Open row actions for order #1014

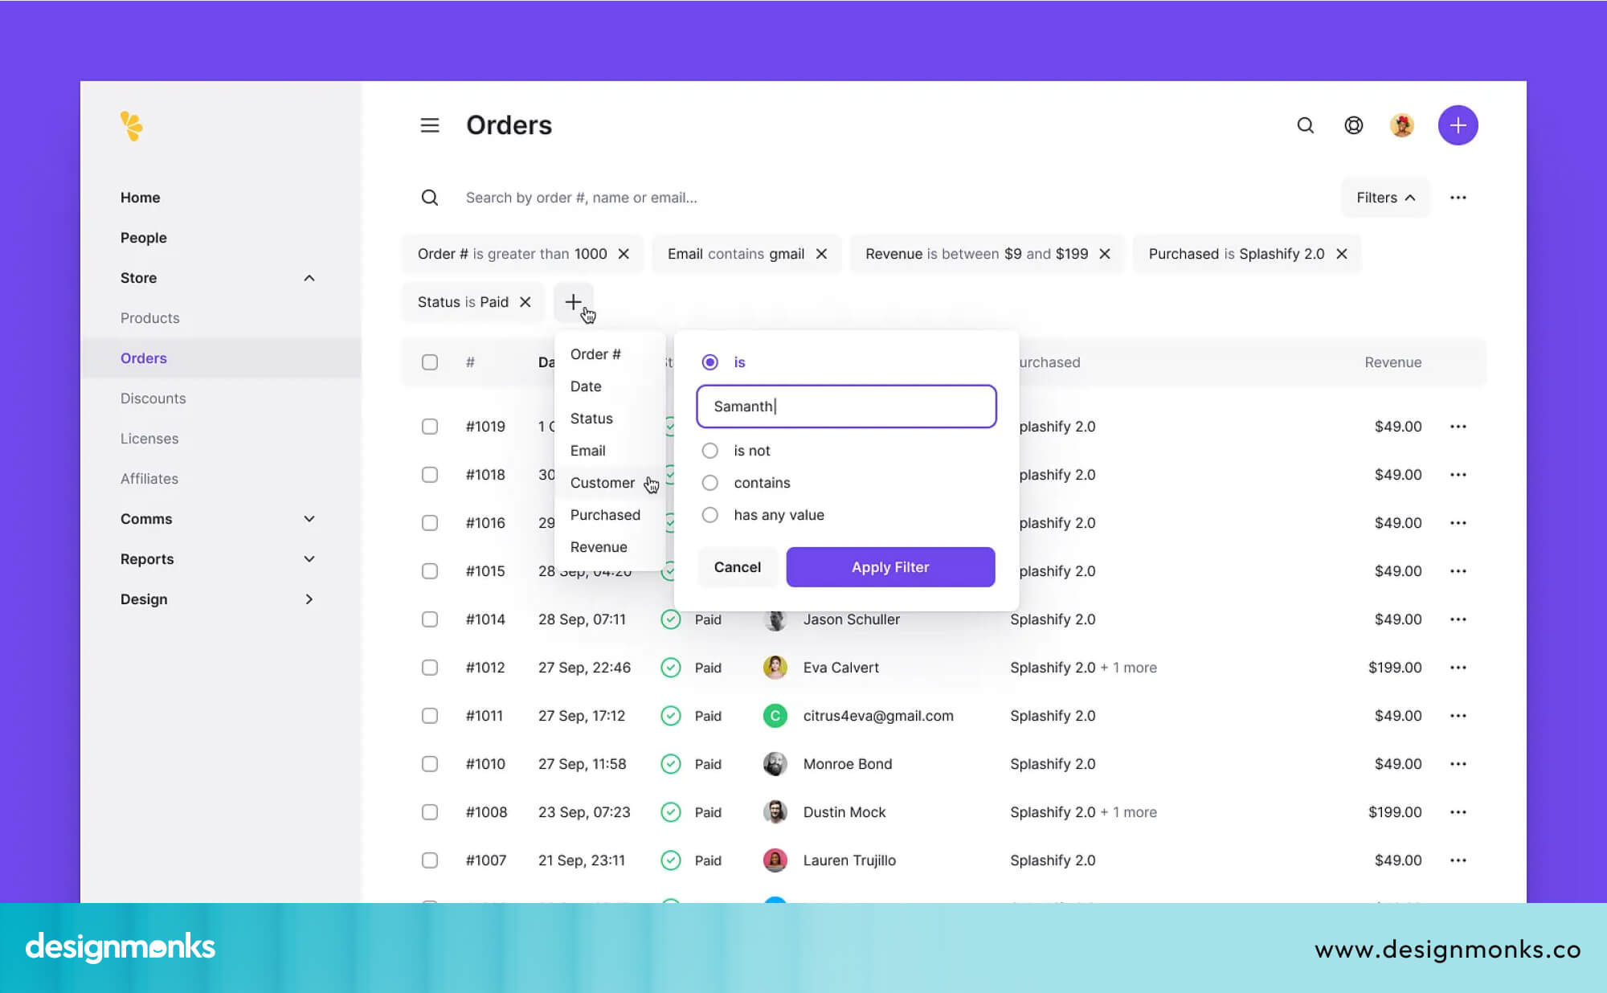[x=1458, y=619]
